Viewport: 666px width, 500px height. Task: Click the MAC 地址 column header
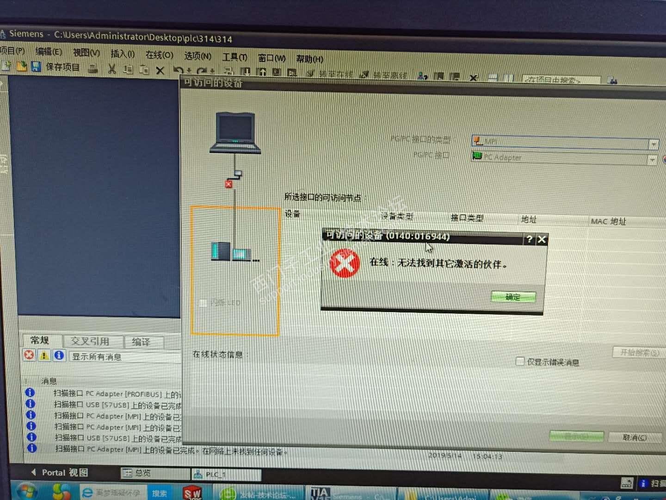pos(608,221)
